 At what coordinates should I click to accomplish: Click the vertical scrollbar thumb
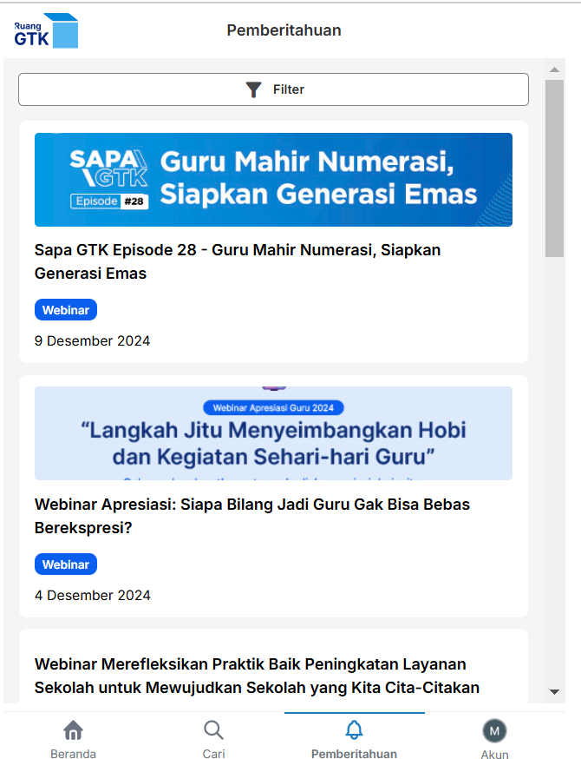coord(554,168)
